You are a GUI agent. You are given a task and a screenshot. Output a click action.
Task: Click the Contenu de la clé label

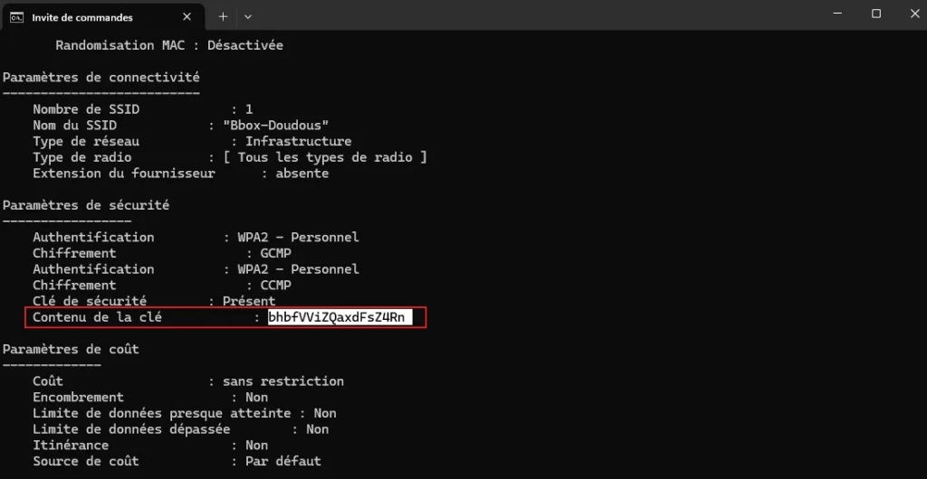click(97, 317)
